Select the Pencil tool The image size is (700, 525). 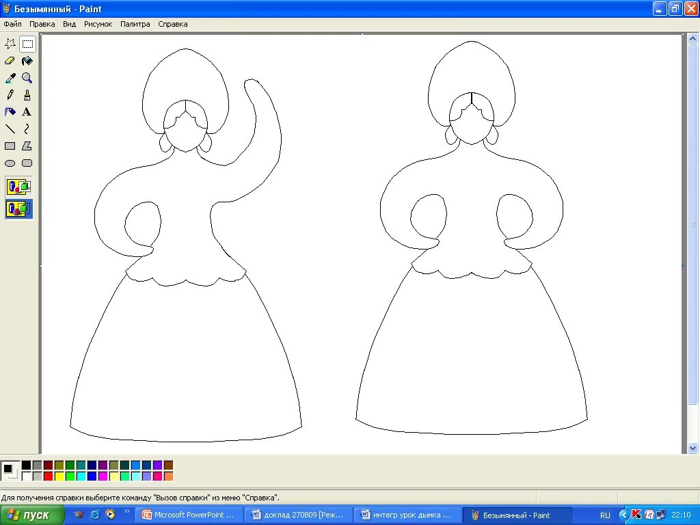click(10, 94)
